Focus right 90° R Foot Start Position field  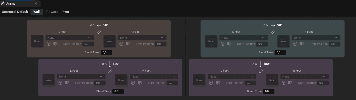(335, 44)
